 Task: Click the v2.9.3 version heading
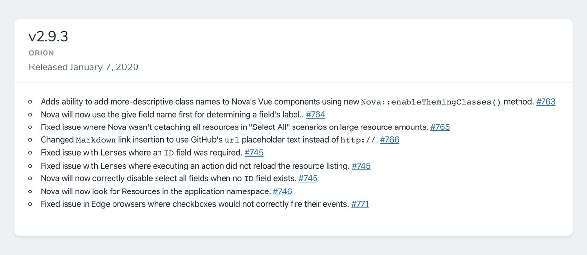[48, 37]
